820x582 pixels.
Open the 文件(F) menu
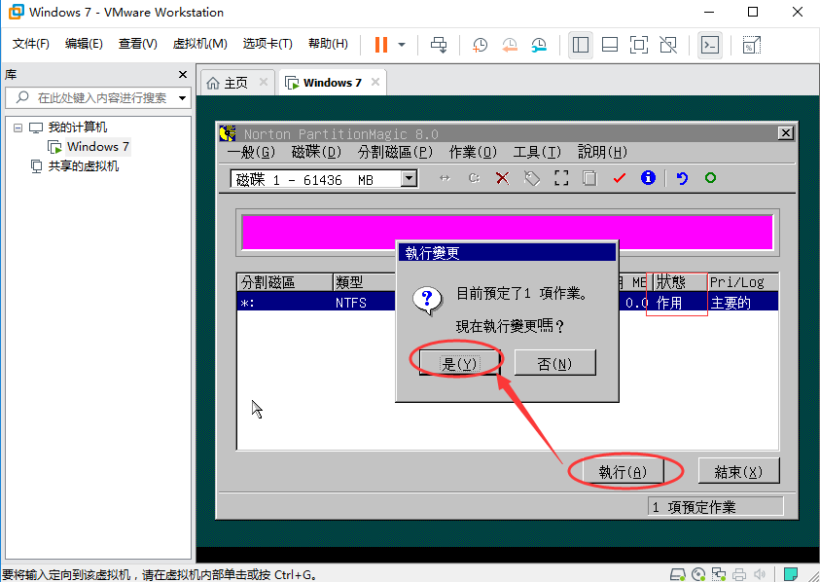31,44
